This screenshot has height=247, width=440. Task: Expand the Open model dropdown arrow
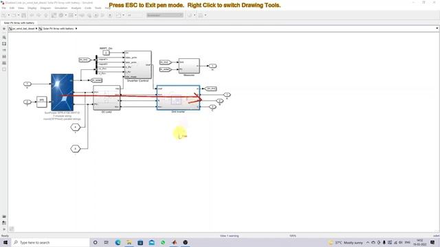19,15
